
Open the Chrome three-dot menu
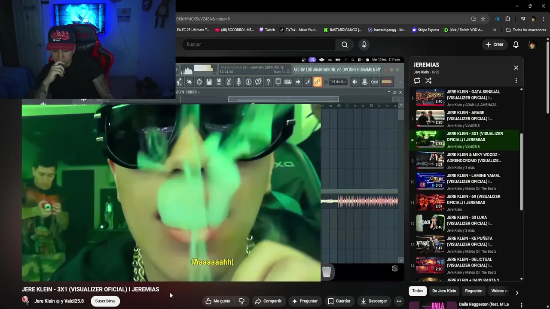544,19
